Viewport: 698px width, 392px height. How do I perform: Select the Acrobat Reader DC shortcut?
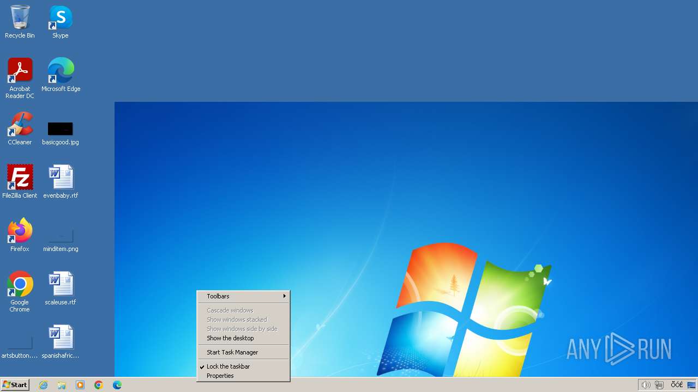pyautogui.click(x=20, y=78)
